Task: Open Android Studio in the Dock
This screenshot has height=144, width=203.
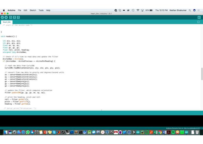Action: pyautogui.click(x=89, y=132)
